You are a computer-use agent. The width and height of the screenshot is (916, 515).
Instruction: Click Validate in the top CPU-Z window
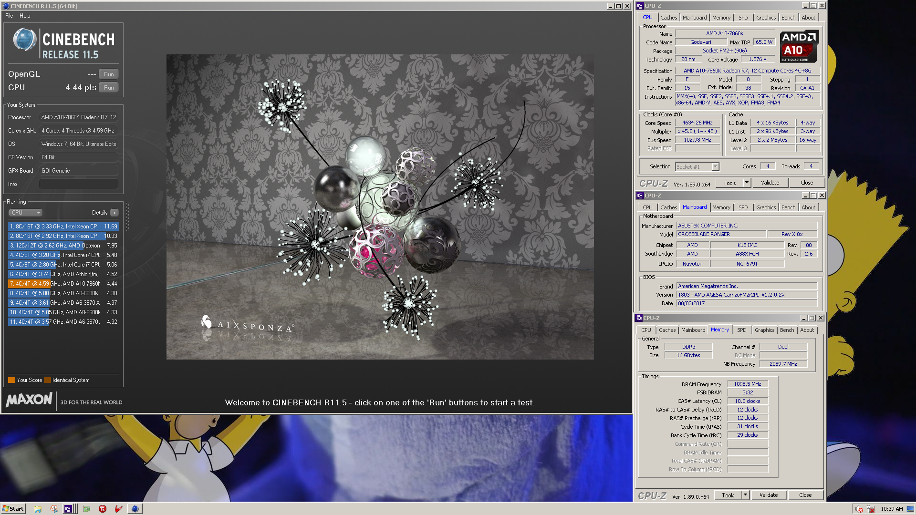(x=770, y=183)
